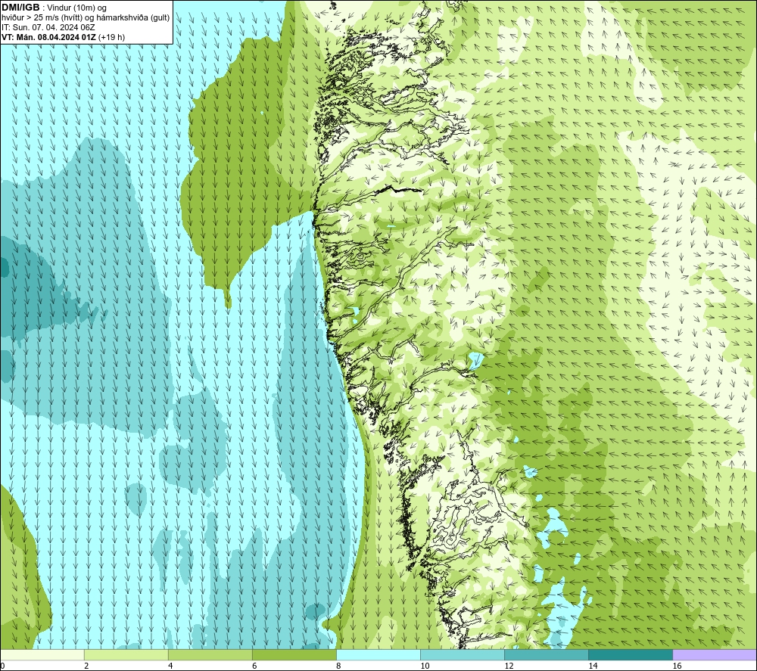Click the '6' scale label

[254, 666]
